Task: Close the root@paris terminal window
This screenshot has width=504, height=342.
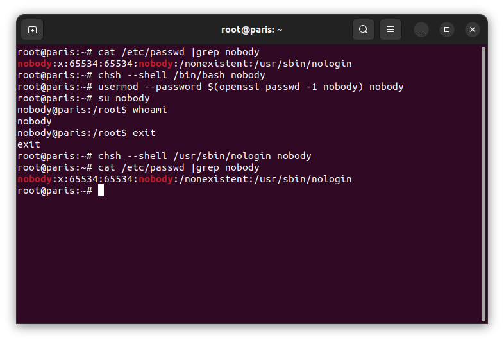Action: 473,30
